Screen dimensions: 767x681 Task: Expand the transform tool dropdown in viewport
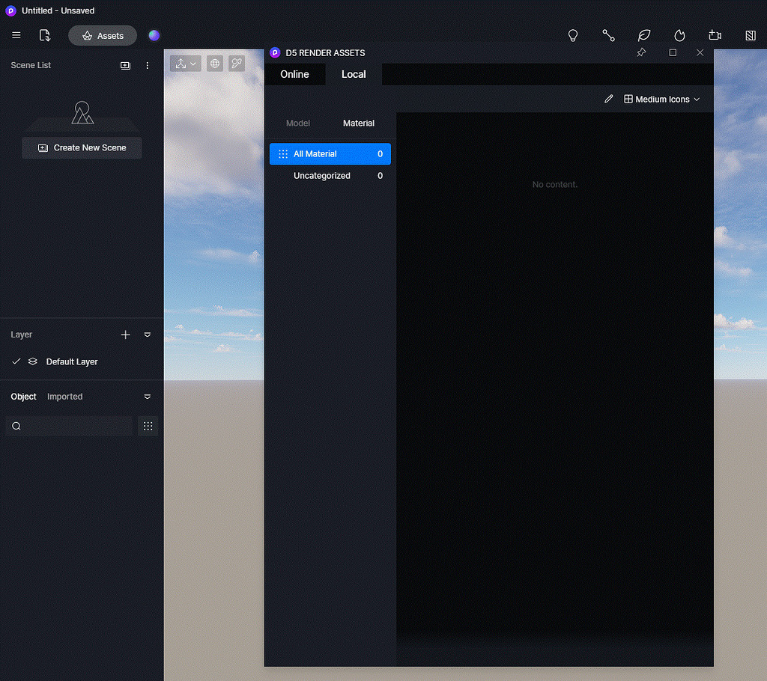point(192,63)
